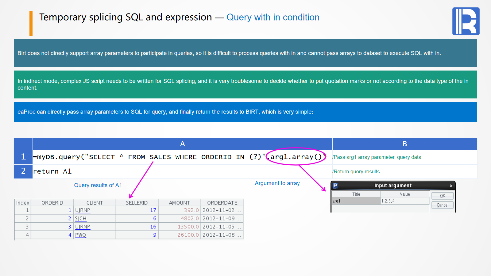Open the SJCH client link
Viewport: 491px width, 276px height.
point(81,218)
